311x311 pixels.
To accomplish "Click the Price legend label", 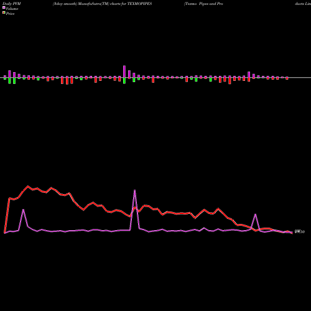I will tap(10, 14).
